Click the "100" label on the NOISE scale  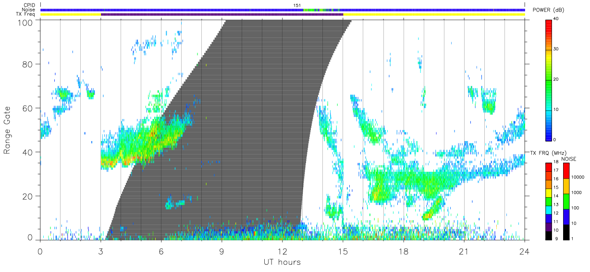(x=575, y=208)
